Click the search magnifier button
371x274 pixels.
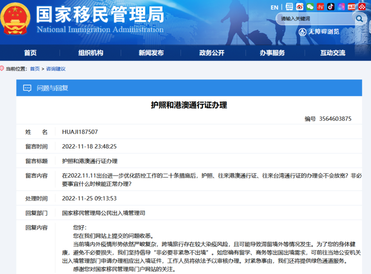[x=359, y=19]
